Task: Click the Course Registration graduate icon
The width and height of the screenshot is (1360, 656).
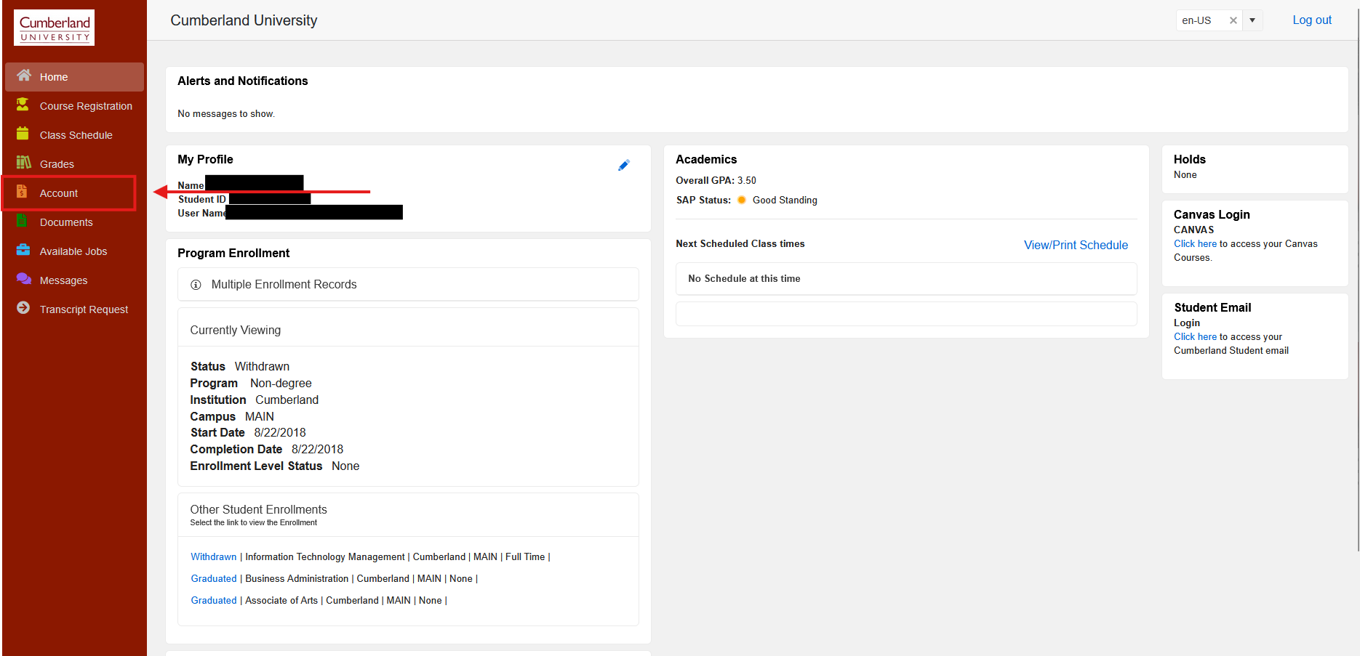Action: click(x=23, y=105)
